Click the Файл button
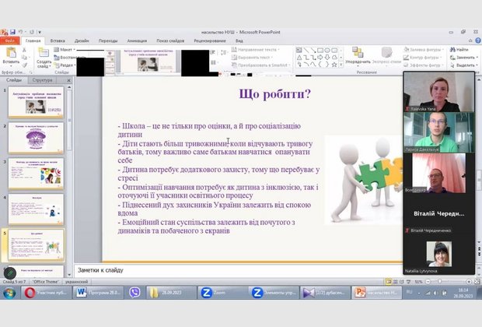 pos(10,39)
